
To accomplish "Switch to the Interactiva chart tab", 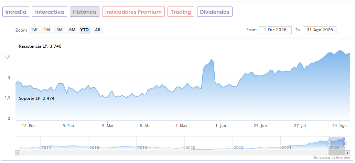I will tap(50, 12).
